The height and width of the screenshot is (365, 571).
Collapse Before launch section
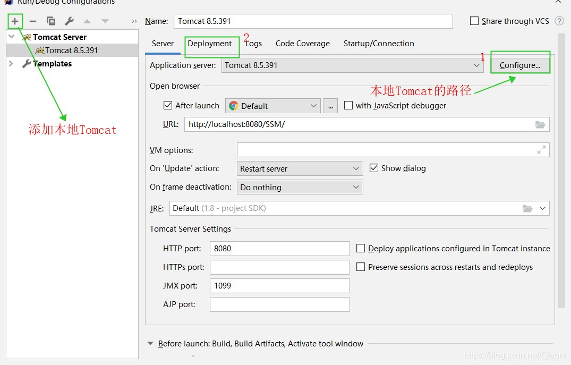(150, 343)
